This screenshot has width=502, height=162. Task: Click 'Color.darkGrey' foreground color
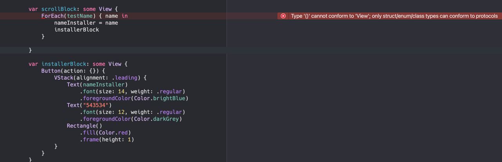[156, 119]
